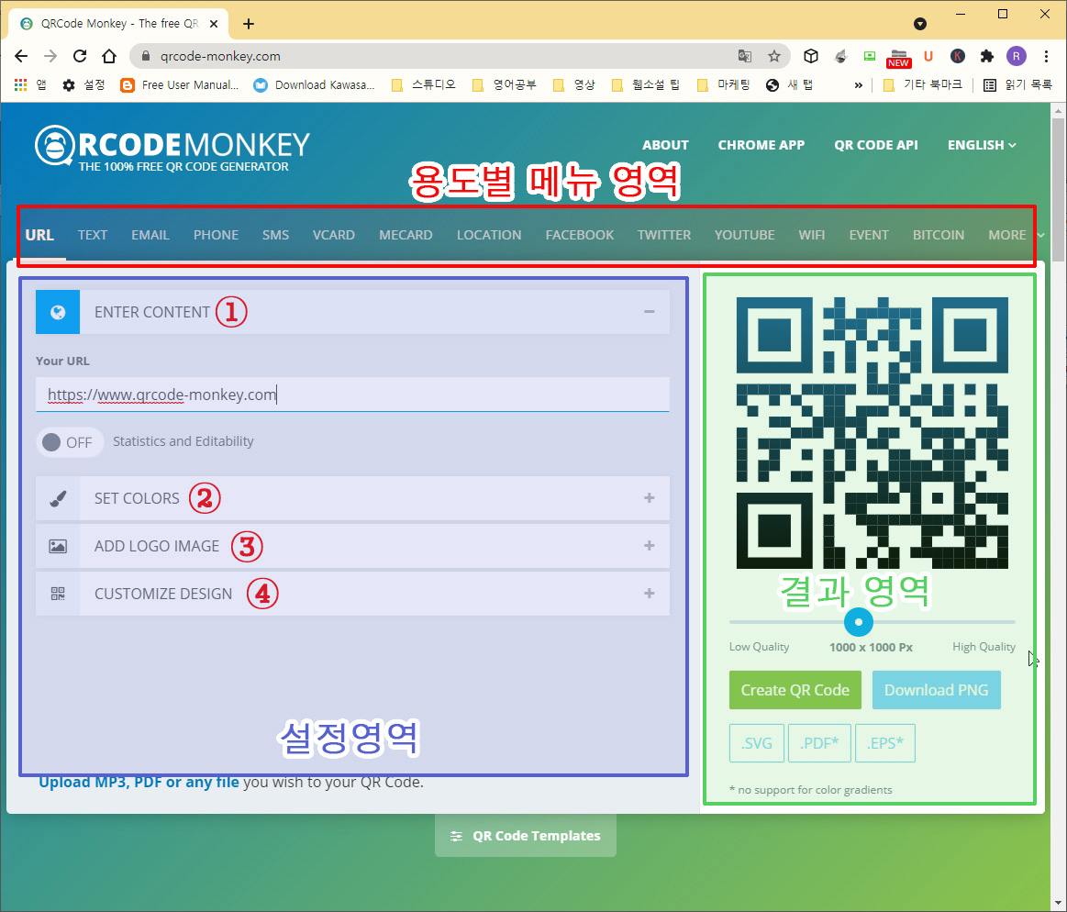
Task: Click the globe icon next to Enter Content
Action: click(x=57, y=312)
